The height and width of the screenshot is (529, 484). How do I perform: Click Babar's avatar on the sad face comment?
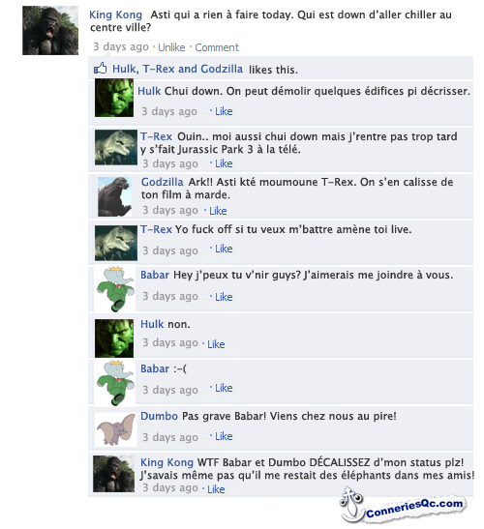coord(115,383)
